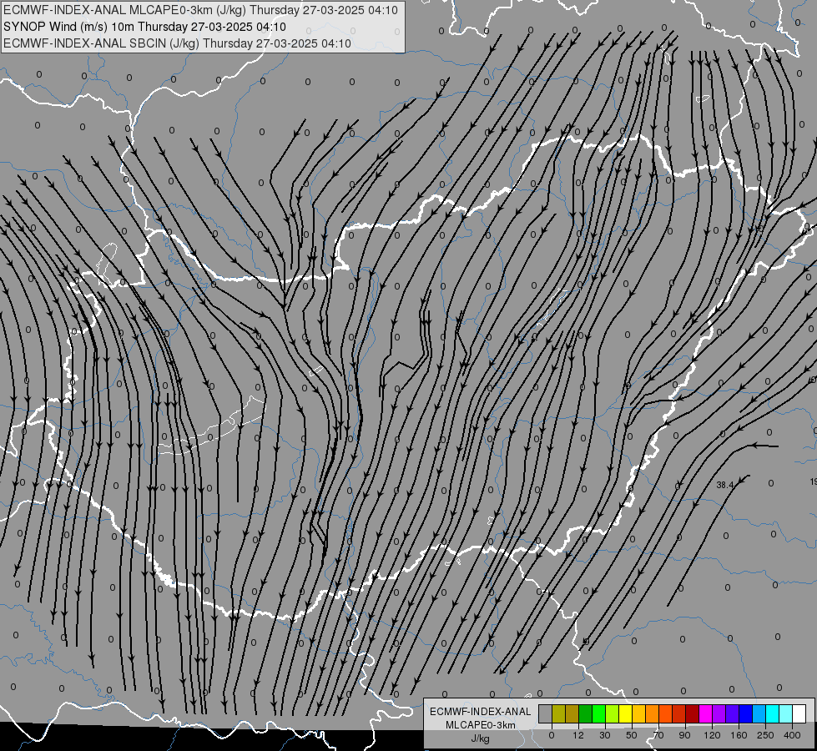The image size is (817, 751).
Task: Select the ECMWF-INDEX-ANAL SBCIN header line
Action: coord(177,43)
